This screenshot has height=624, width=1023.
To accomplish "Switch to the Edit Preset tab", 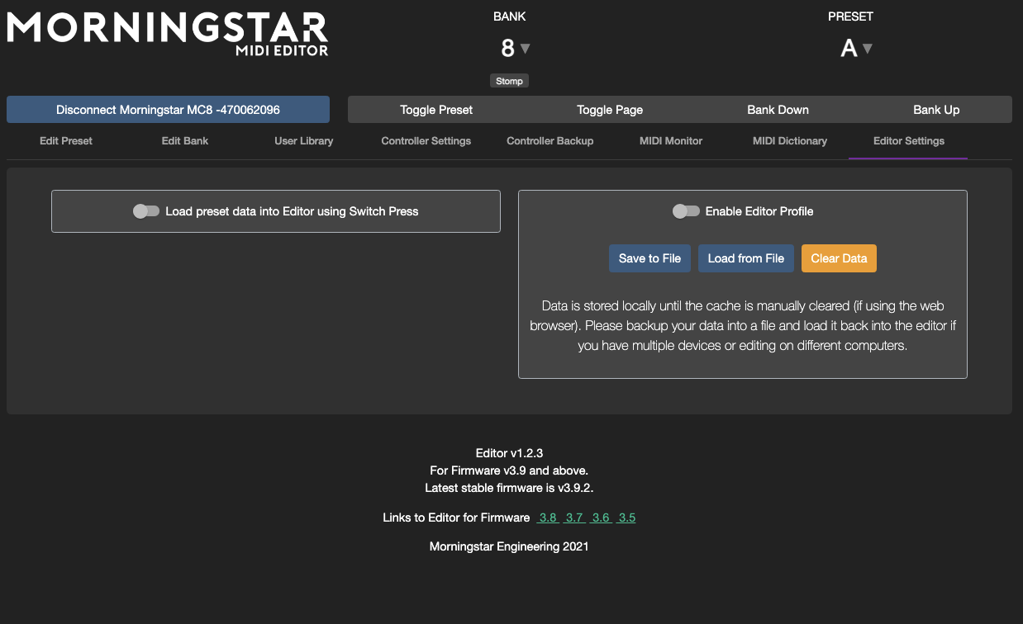I will tap(66, 141).
